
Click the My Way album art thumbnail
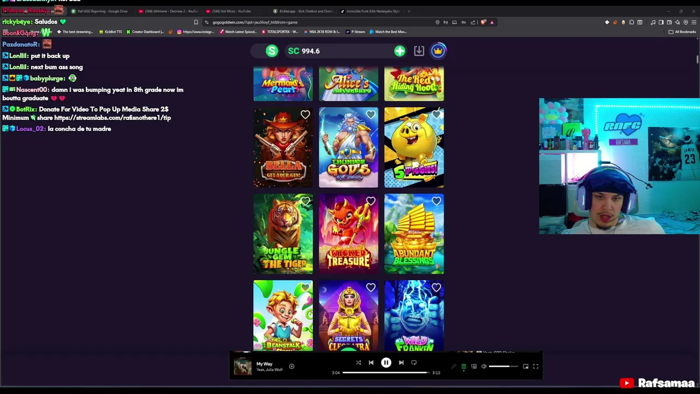pyautogui.click(x=242, y=367)
